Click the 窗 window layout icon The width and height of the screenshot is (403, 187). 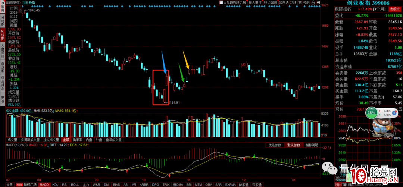click(297, 2)
